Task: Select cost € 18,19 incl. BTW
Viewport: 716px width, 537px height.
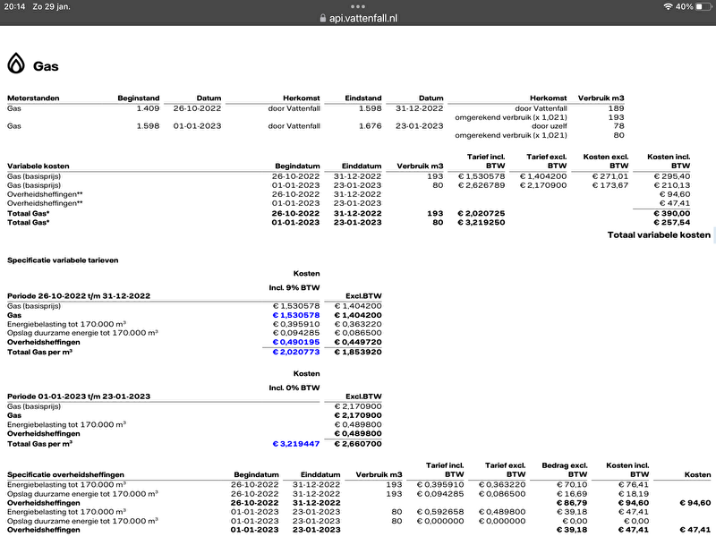Action: pyautogui.click(x=634, y=494)
